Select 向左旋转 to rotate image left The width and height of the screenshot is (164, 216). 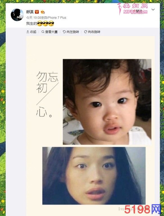[73, 32]
